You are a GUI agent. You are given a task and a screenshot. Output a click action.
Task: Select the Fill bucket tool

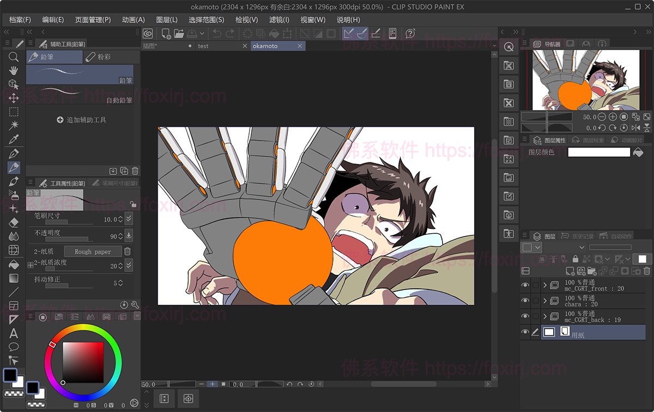pos(14,264)
